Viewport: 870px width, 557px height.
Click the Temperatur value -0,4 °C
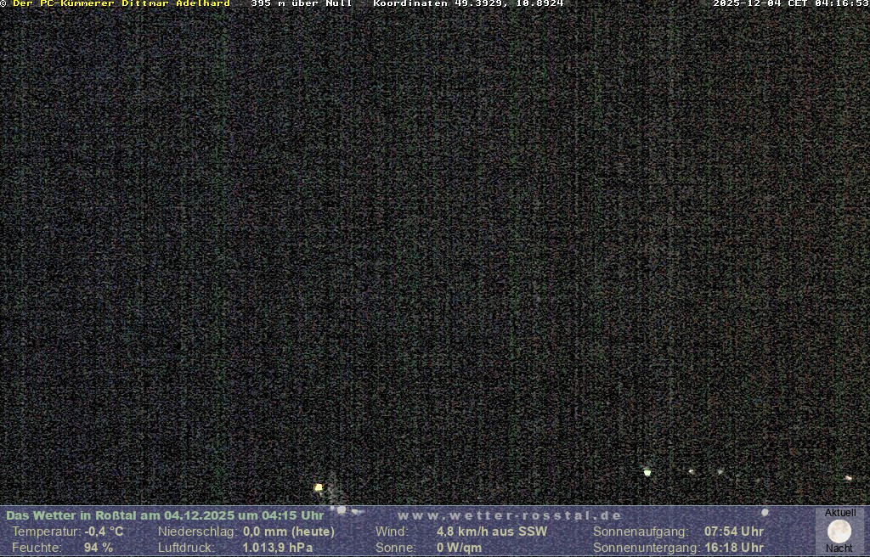pos(104,532)
